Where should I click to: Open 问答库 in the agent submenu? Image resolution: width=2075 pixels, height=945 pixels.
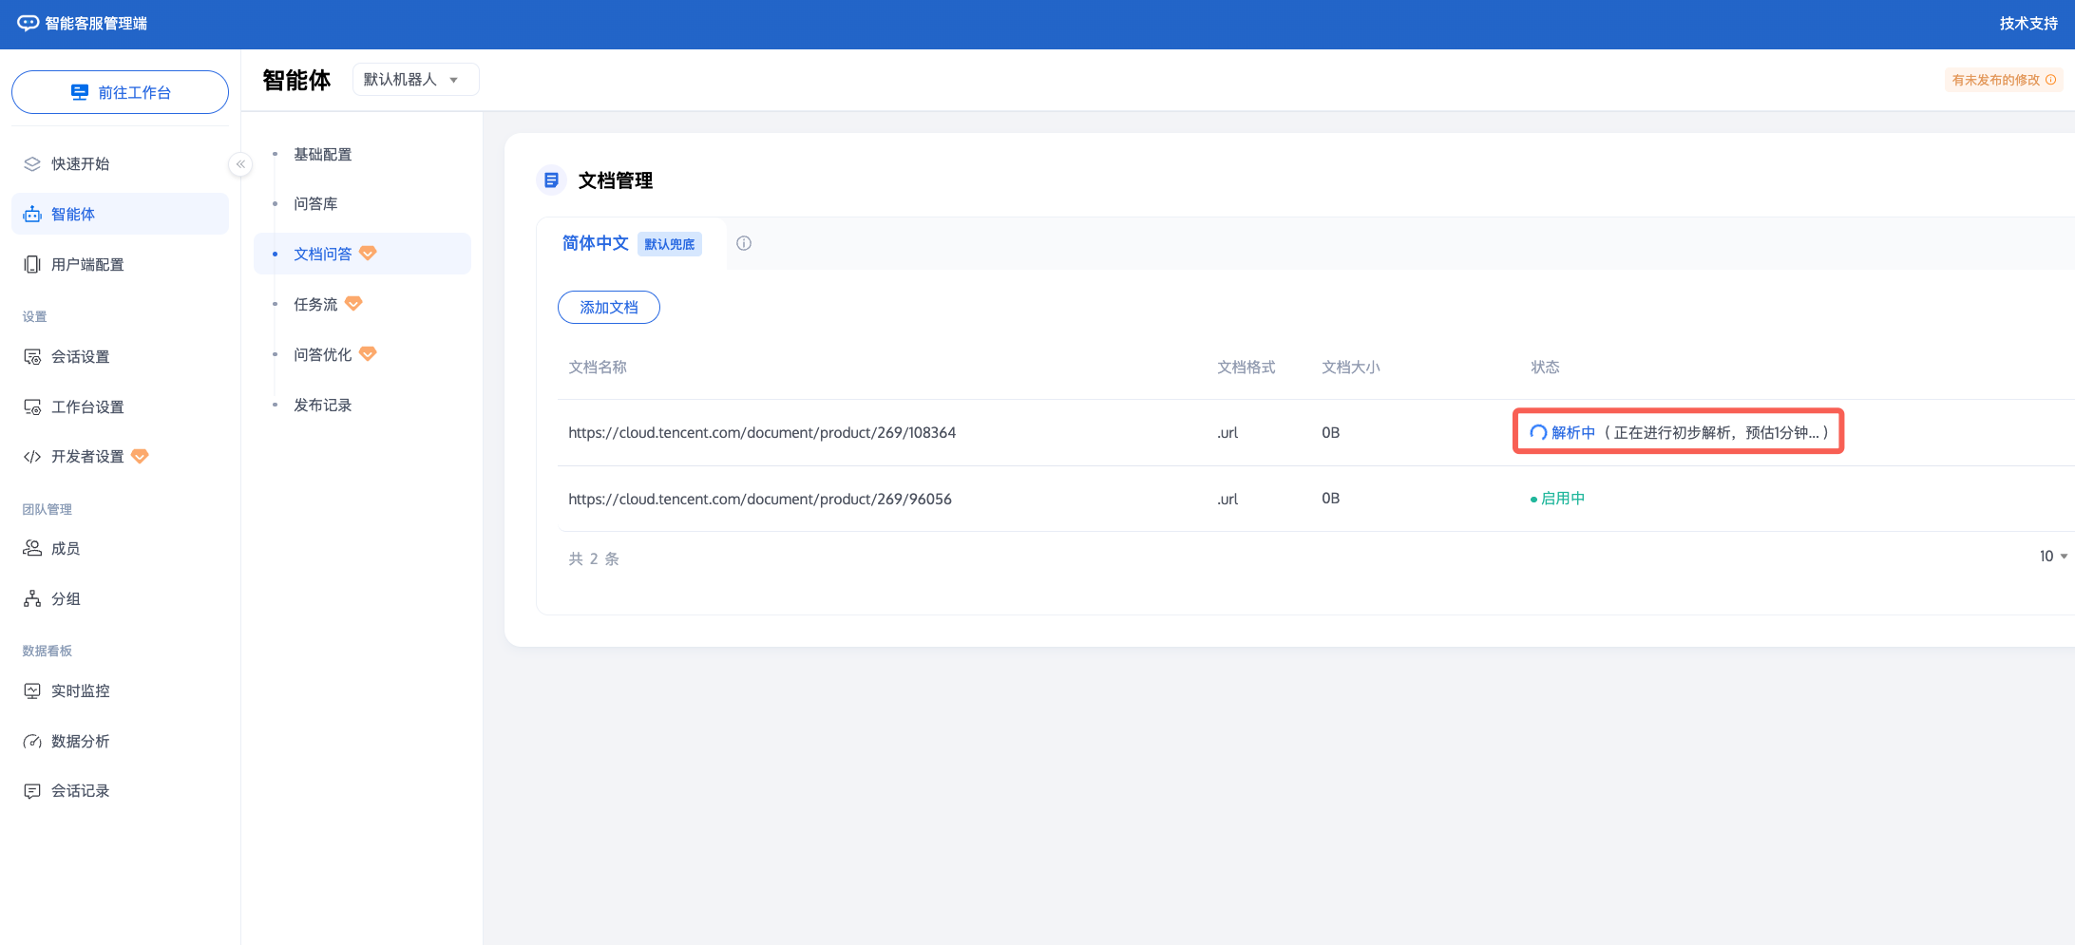click(x=315, y=204)
